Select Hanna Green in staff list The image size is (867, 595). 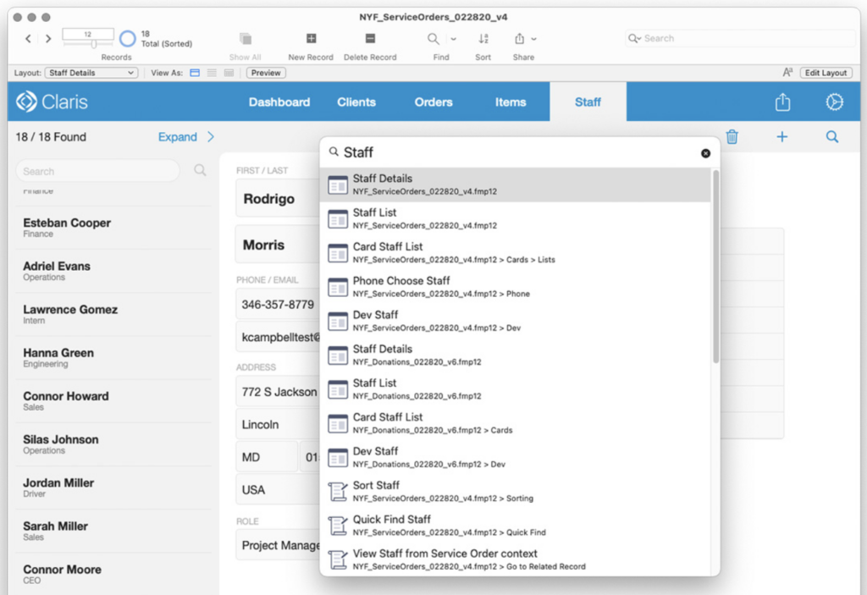[x=113, y=358]
